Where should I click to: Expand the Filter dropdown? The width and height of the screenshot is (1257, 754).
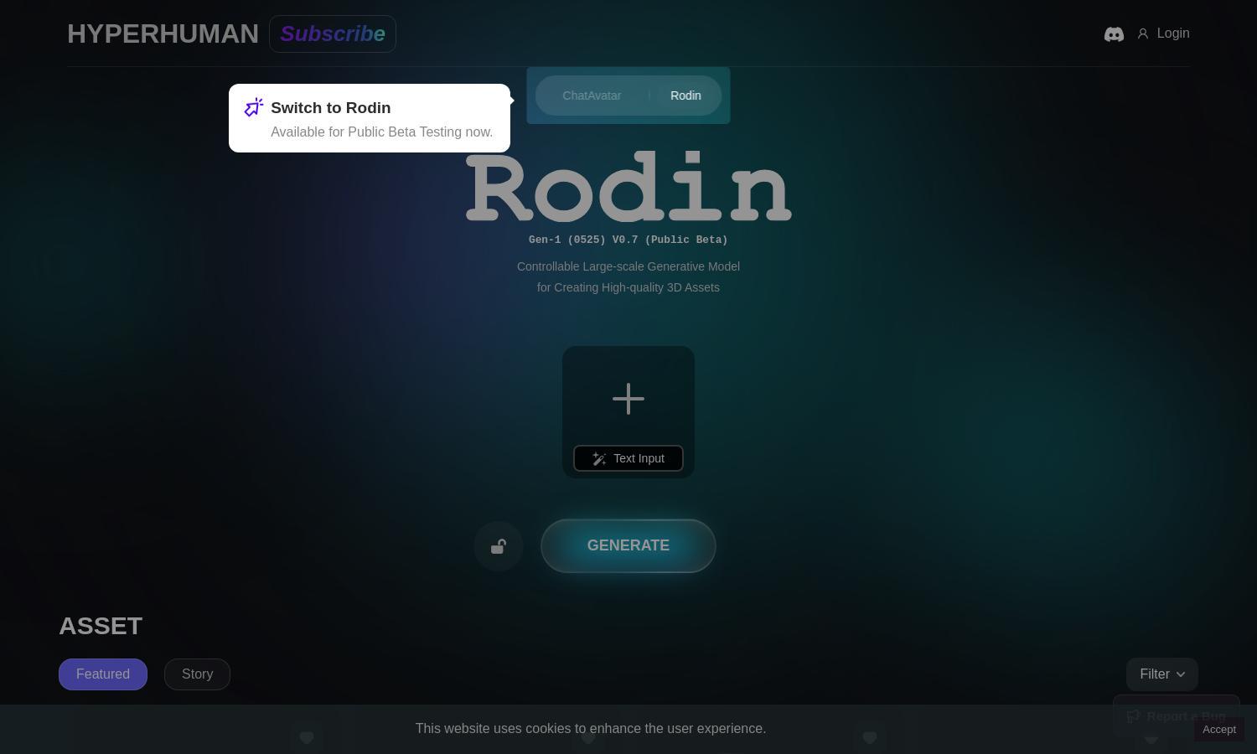tap(1162, 674)
